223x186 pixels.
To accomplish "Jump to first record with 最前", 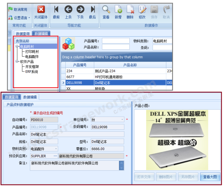I will (x=56, y=10).
